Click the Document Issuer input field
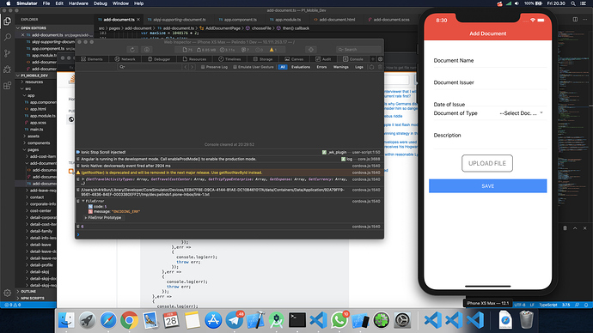The width and height of the screenshot is (593, 333). (x=490, y=82)
